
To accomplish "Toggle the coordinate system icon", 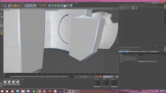I will pos(35,6).
